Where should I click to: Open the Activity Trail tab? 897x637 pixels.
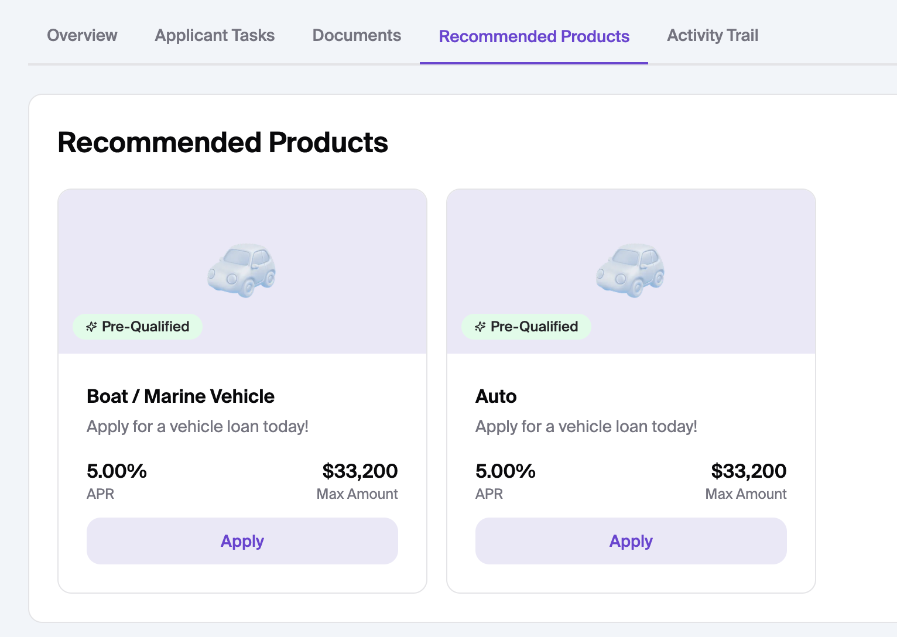tap(713, 35)
